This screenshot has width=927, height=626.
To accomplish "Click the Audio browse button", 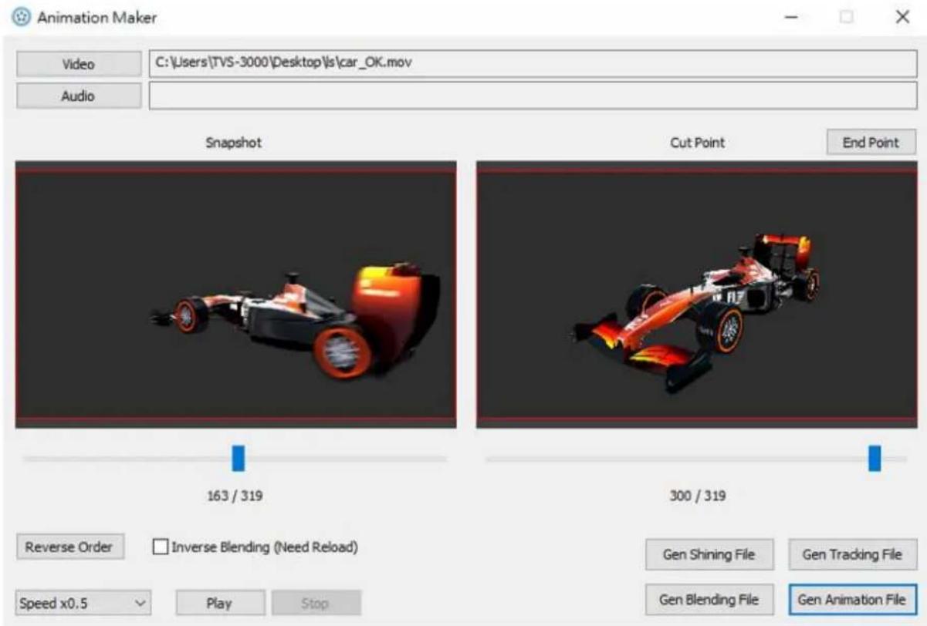I will tap(79, 96).
